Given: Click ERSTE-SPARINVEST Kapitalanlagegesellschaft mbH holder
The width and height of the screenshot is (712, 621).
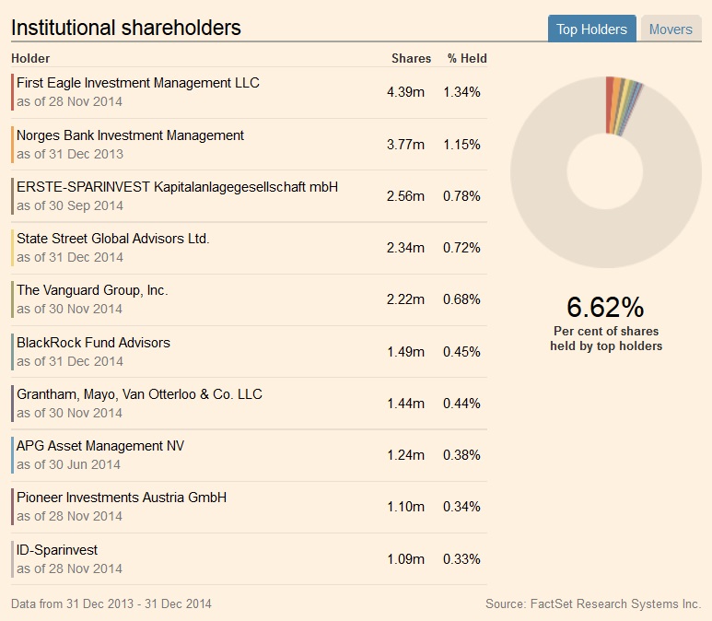Looking at the screenshot, I should coord(177,187).
